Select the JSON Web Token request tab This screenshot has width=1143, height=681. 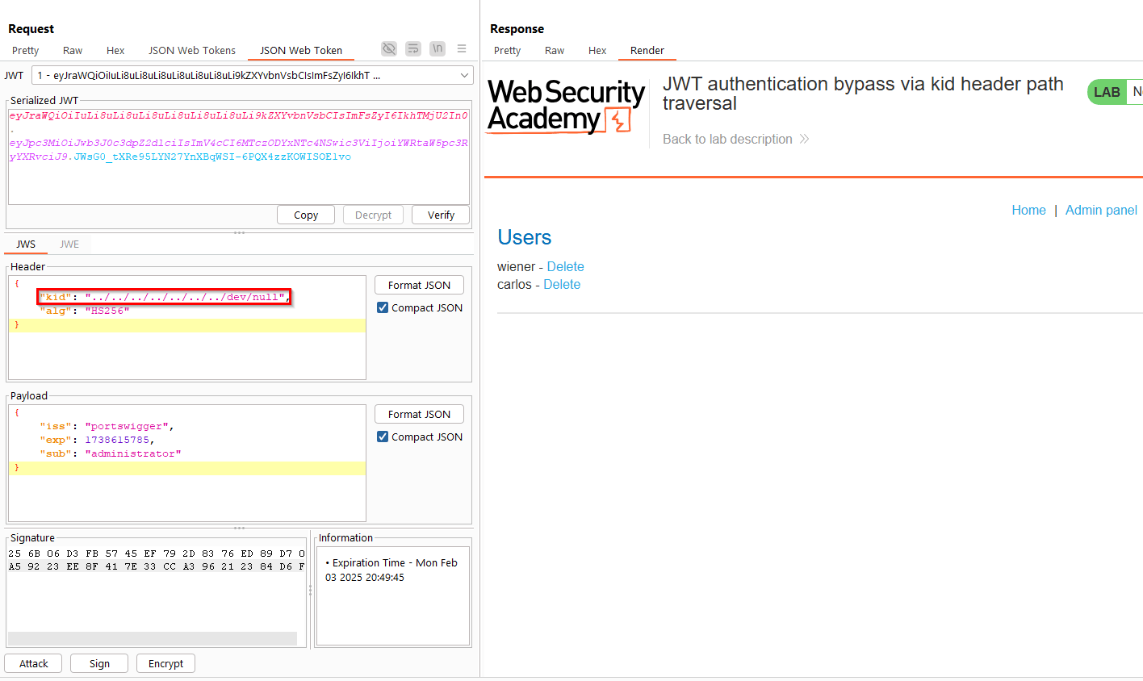[x=301, y=50]
